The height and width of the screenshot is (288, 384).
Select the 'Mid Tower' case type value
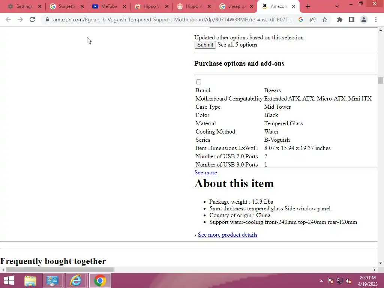coord(277,107)
